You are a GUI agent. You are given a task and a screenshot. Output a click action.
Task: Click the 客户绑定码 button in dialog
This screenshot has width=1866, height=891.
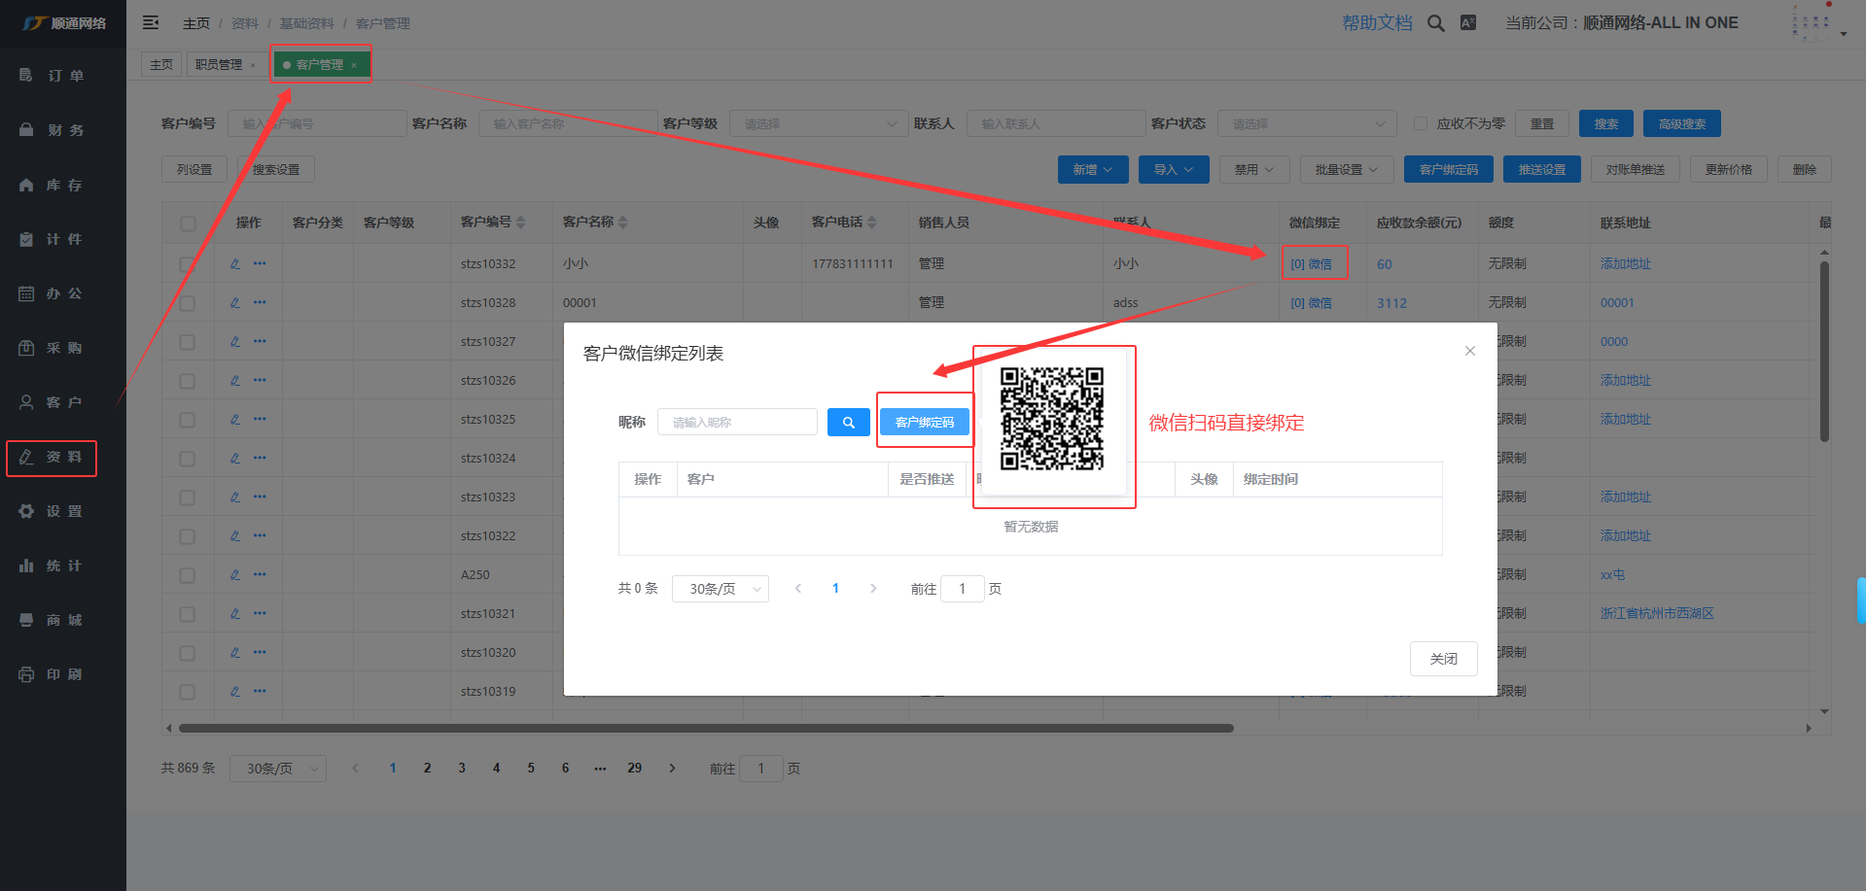924,423
